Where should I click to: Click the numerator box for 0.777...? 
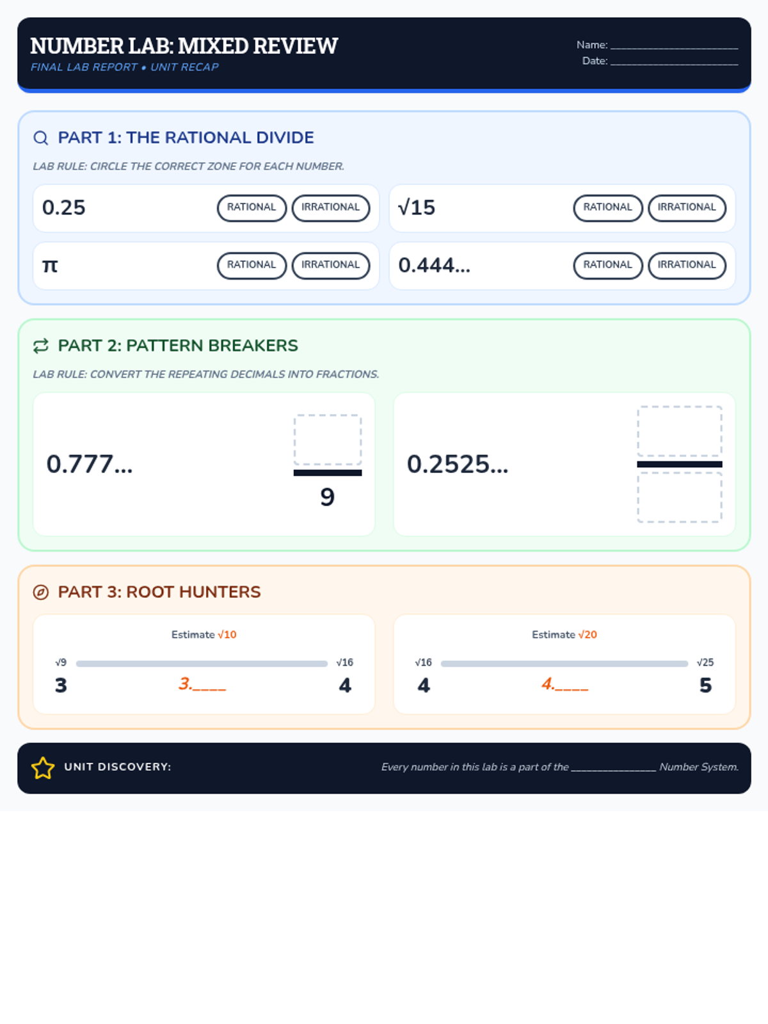[328, 440]
